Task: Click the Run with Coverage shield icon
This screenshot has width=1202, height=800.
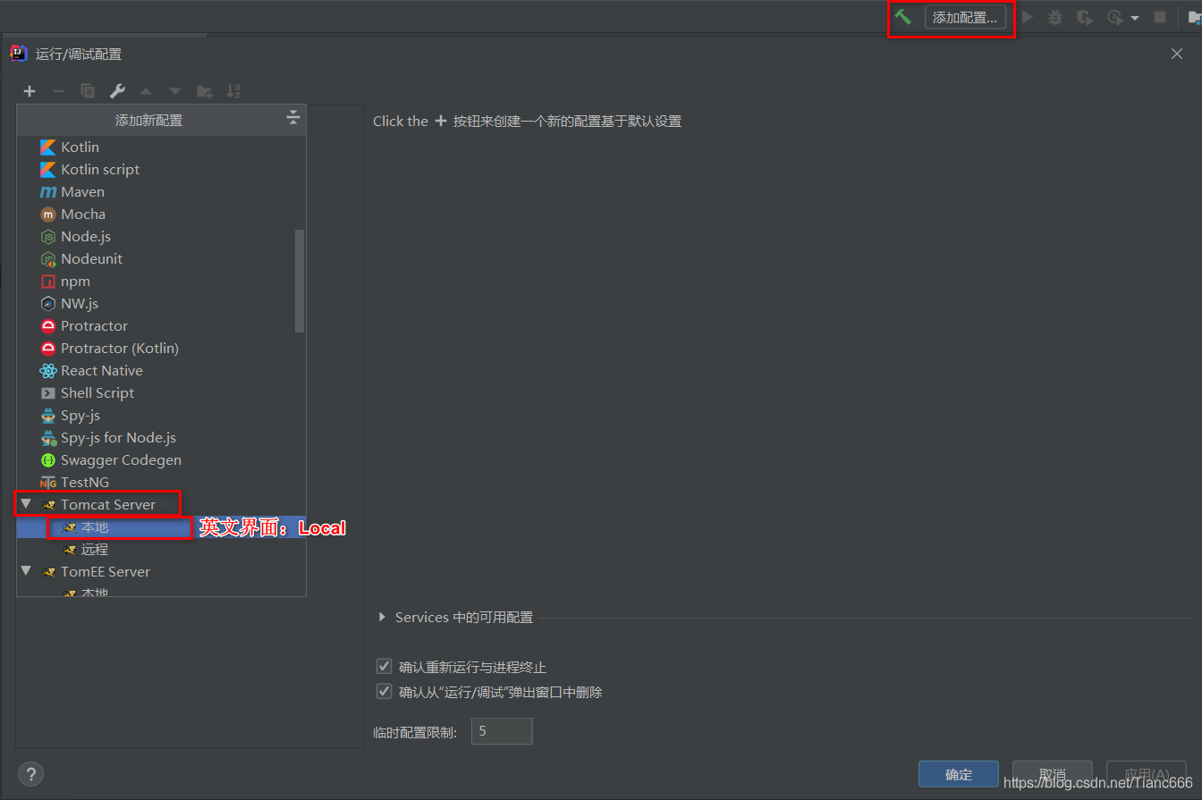Action: click(x=1085, y=17)
